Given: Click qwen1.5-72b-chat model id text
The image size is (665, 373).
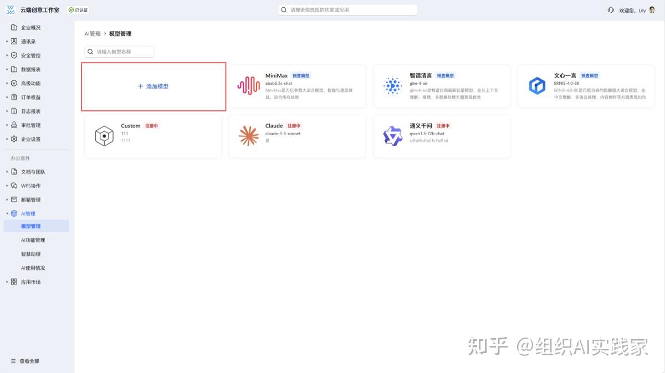Looking at the screenshot, I should (x=427, y=134).
